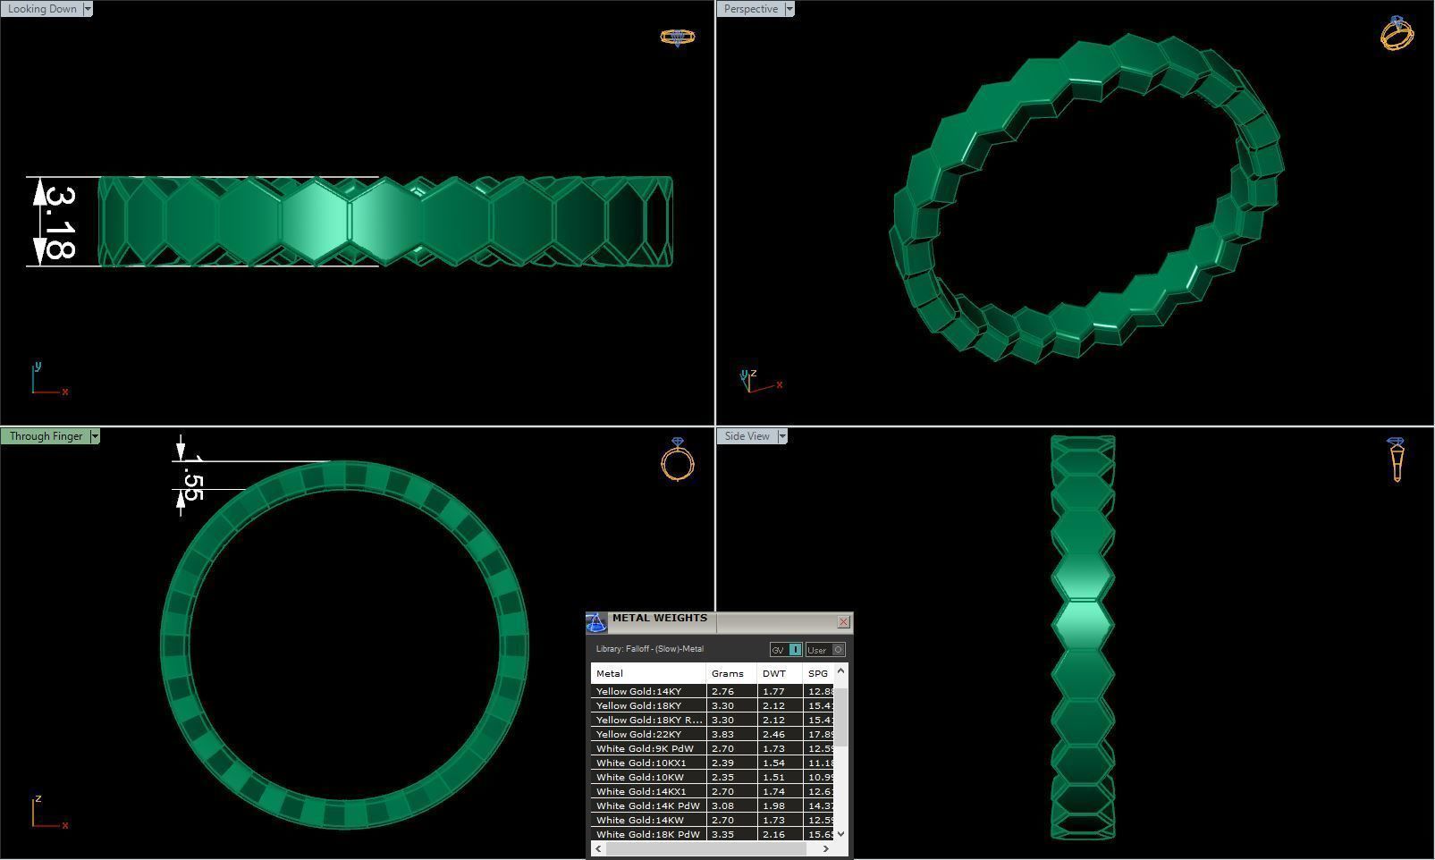Screen dimensions: 1435x860
Task: Open the Side View viewport dropdown arrow
Action: [781, 436]
